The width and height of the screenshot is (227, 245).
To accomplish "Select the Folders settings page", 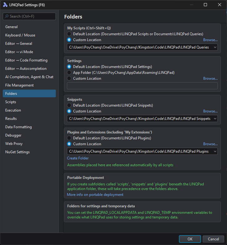I will (29, 94).
